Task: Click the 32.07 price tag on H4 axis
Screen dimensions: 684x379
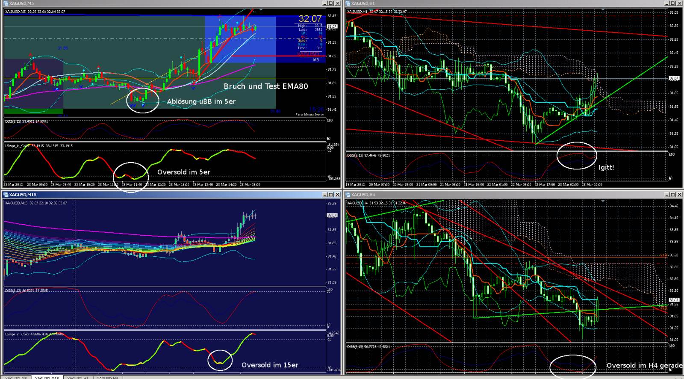Action: click(x=674, y=300)
